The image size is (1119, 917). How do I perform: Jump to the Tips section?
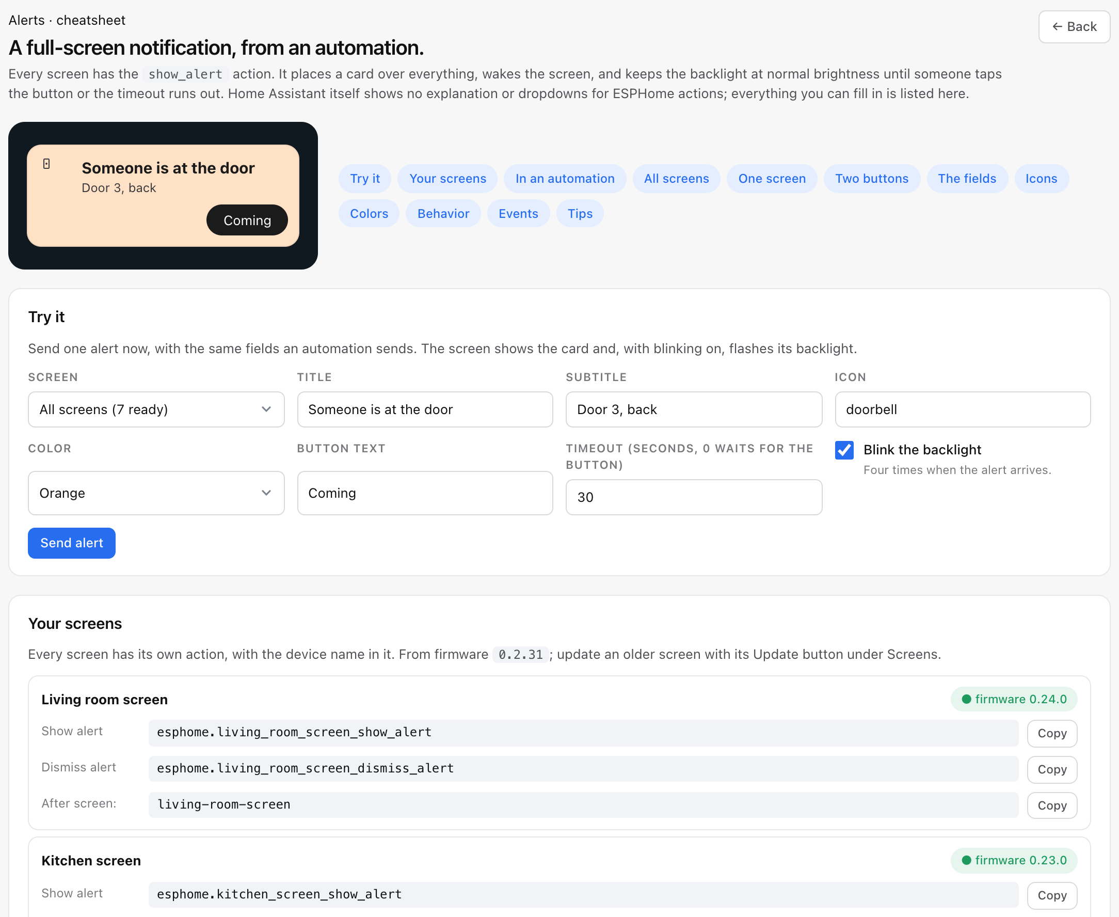point(580,213)
